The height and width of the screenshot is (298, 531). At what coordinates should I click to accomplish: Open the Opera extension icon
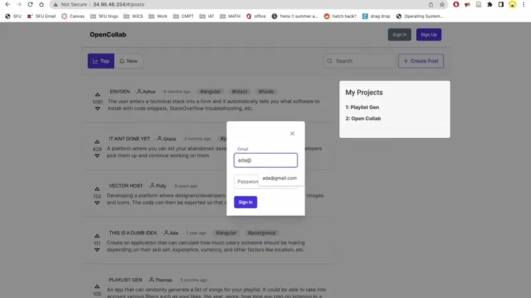coord(456,5)
